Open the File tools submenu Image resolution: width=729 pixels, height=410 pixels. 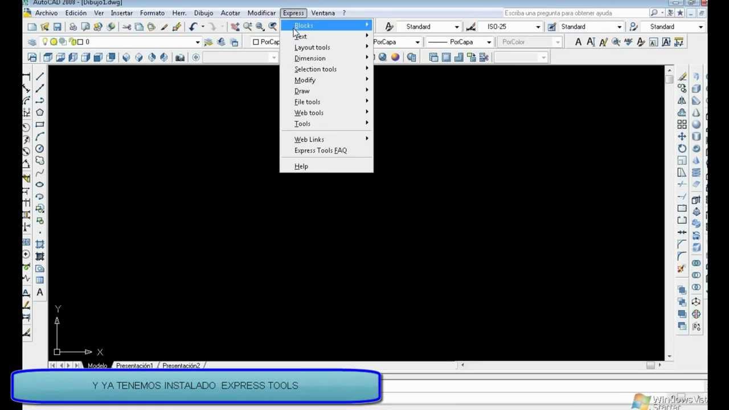tap(326, 101)
